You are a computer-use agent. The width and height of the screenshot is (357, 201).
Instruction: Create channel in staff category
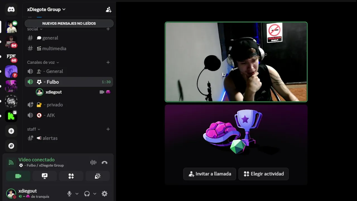pos(108,129)
